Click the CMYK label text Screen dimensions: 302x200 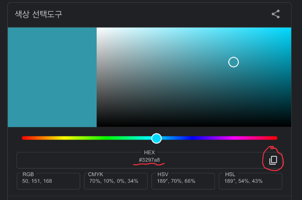click(95, 175)
